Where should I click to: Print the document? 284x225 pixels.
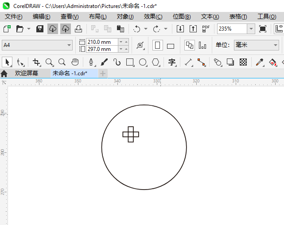click(78, 29)
